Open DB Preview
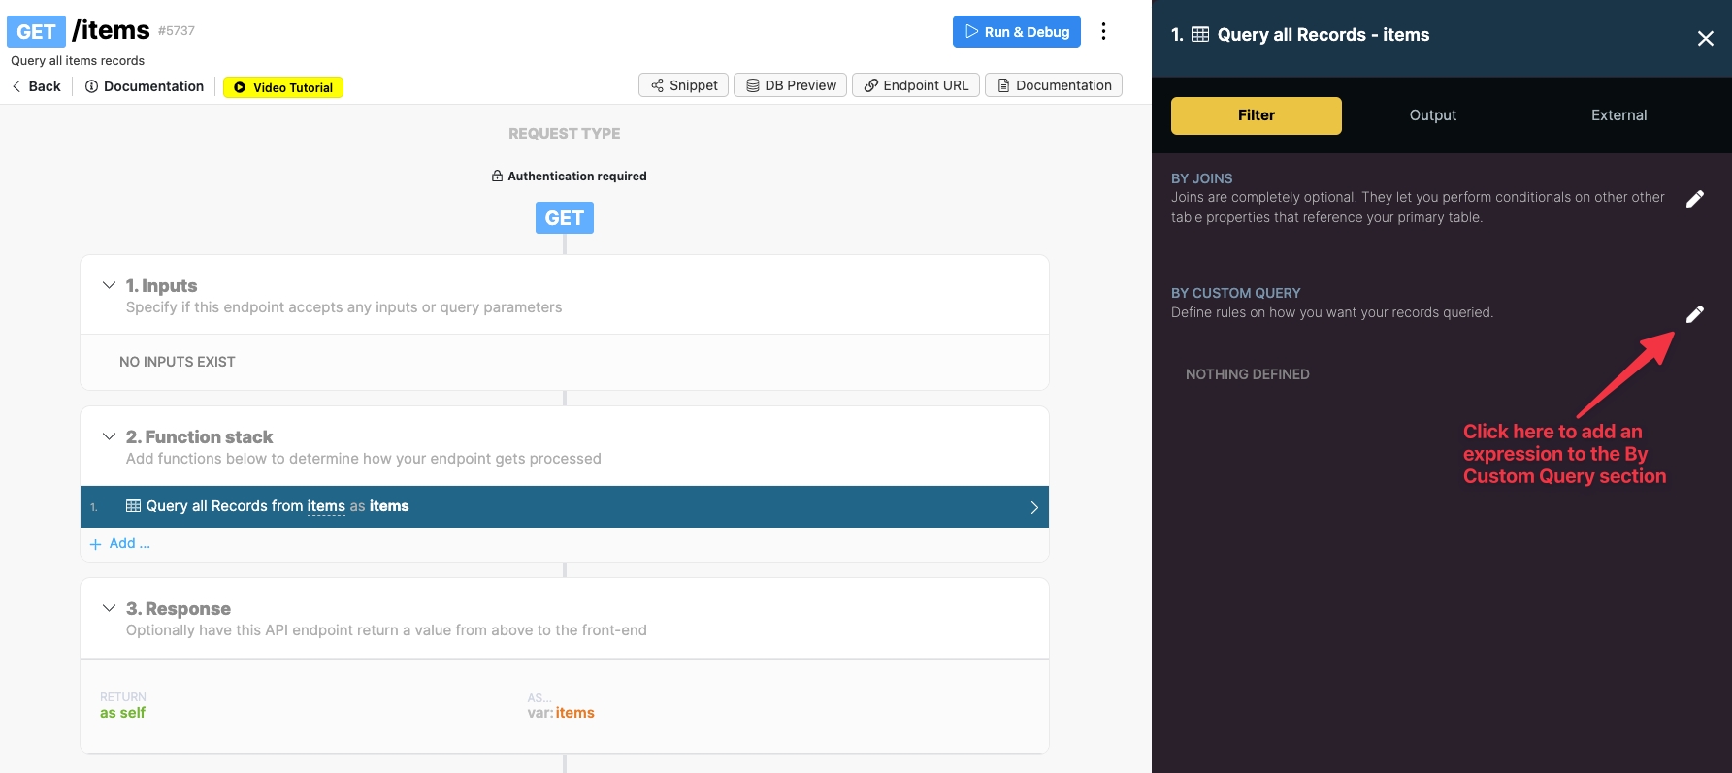 (x=791, y=85)
